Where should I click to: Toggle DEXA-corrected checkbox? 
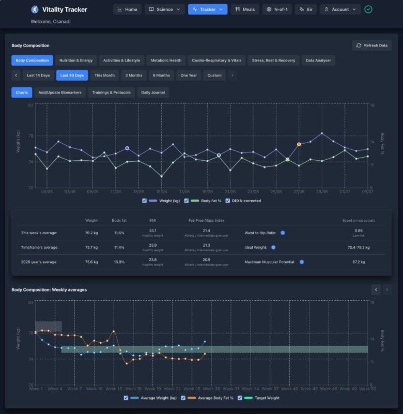(x=227, y=201)
